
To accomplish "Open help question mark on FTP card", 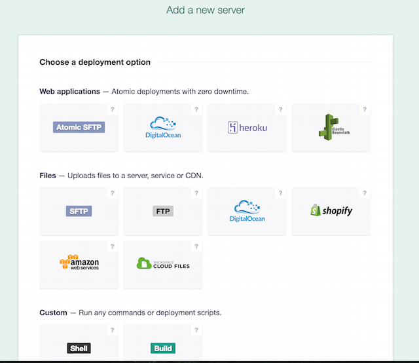I will coord(196,193).
